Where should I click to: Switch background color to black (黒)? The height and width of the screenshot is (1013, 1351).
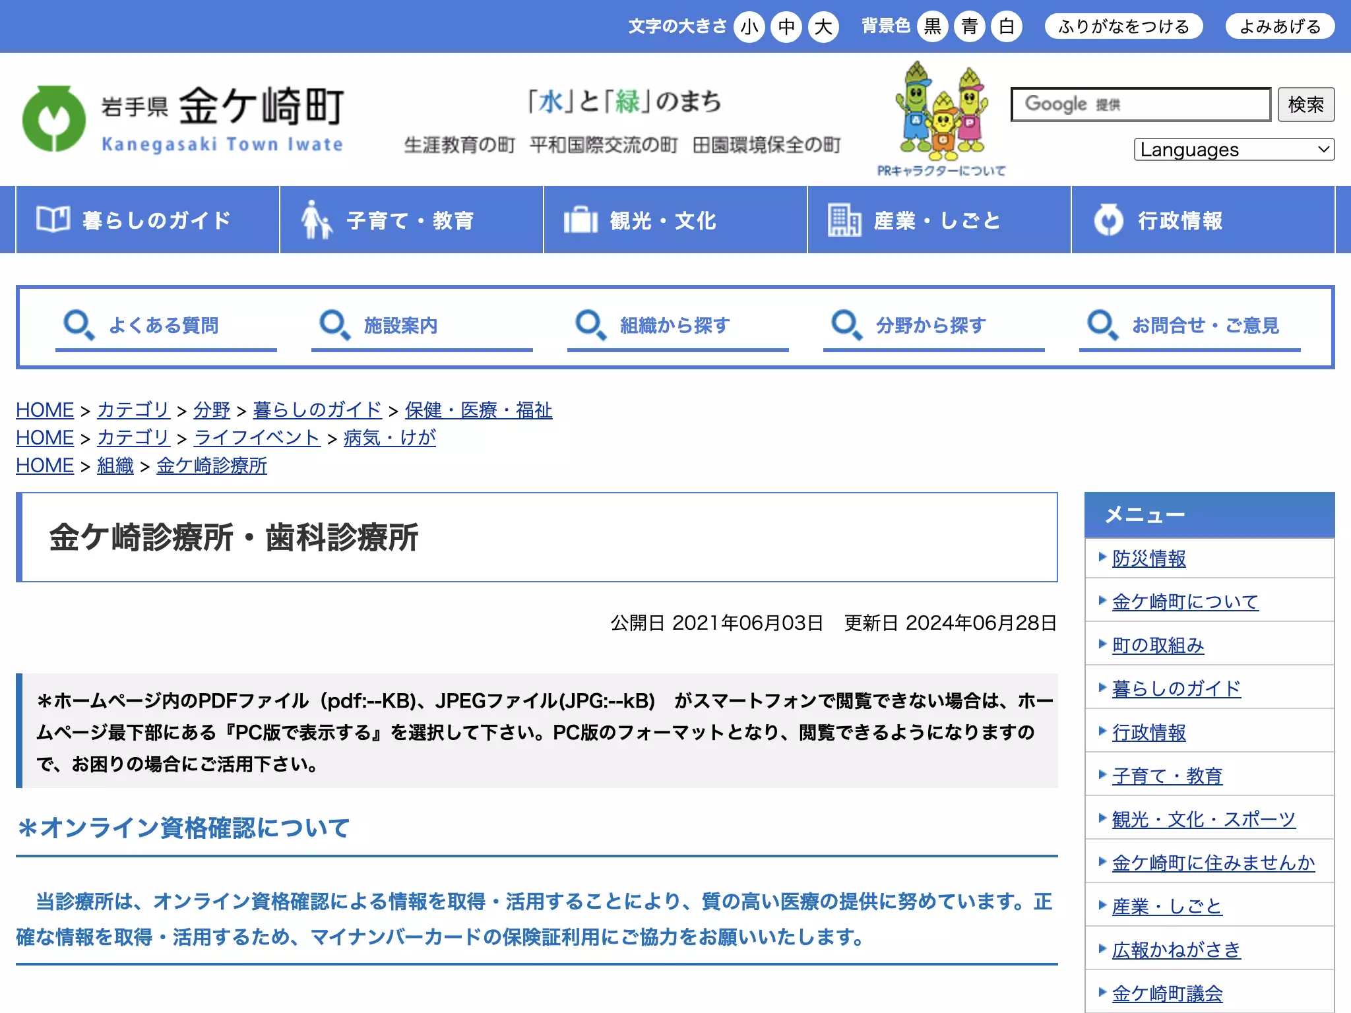[x=933, y=26]
